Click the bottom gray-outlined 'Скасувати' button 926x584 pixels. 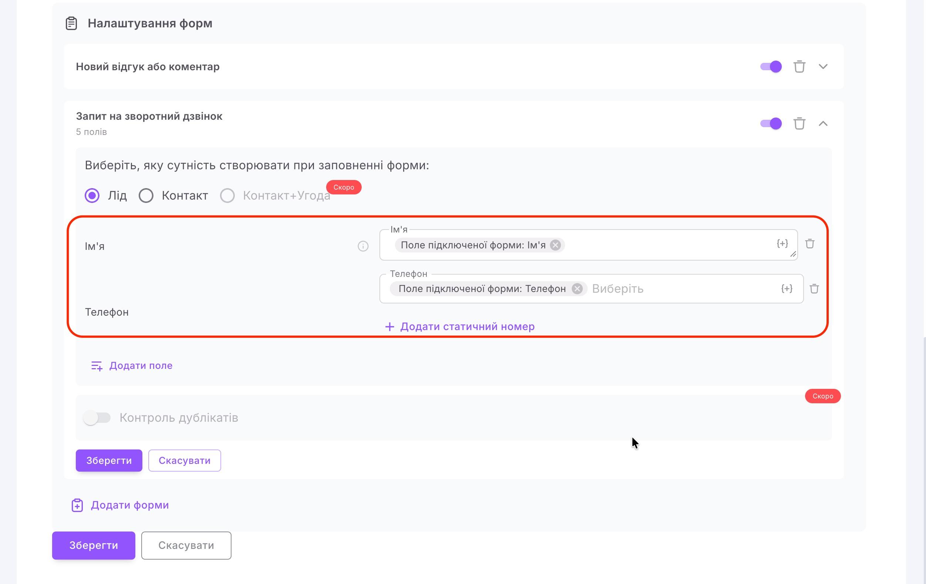[186, 545]
